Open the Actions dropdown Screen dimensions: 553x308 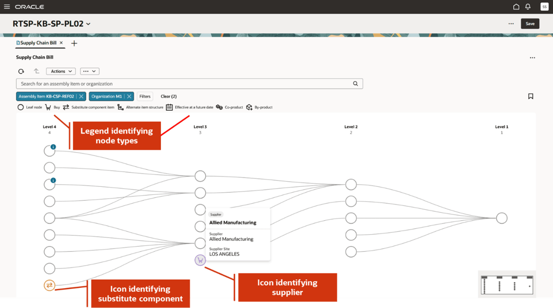[61, 71]
